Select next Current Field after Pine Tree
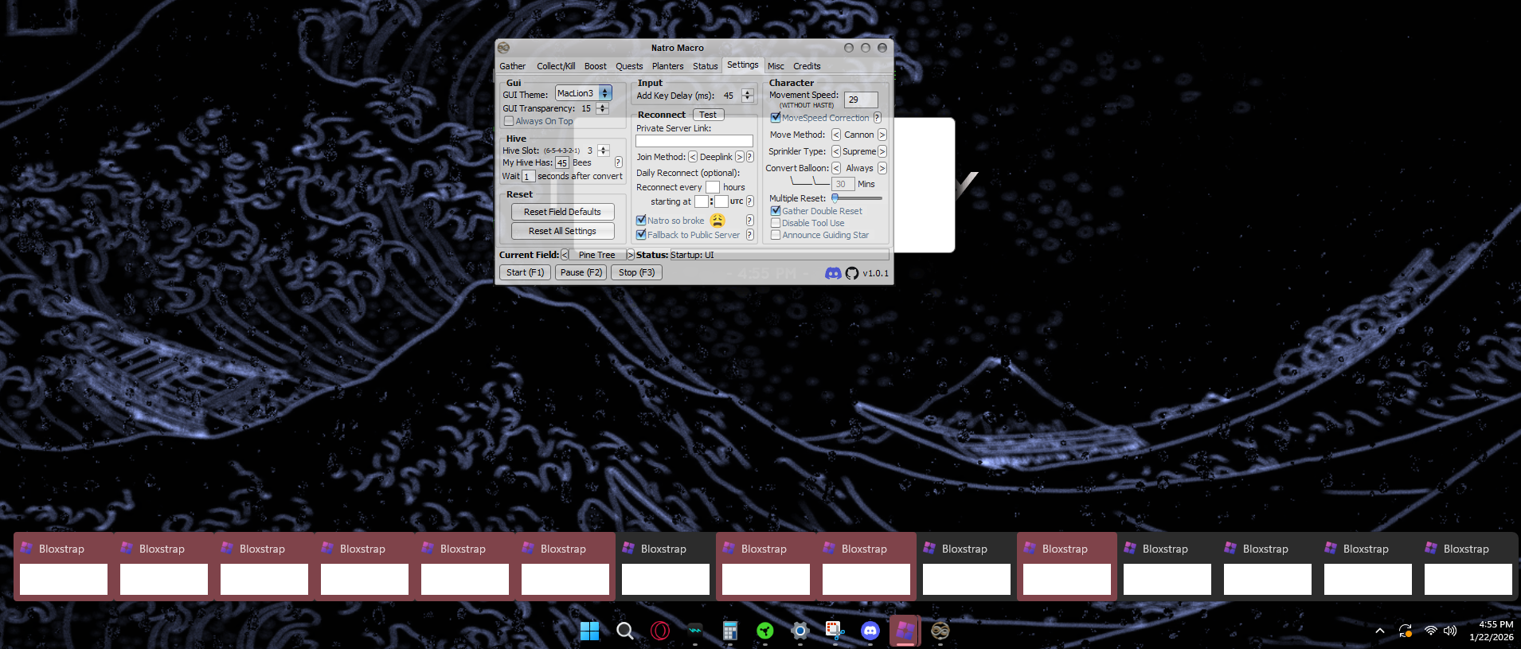Viewport: 1521px width, 649px height. (x=631, y=255)
